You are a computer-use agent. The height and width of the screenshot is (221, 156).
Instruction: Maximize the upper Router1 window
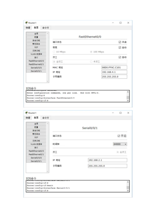point(120,23)
